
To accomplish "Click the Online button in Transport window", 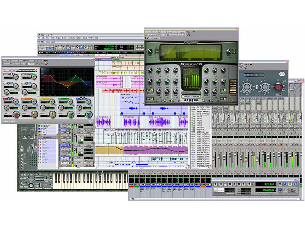I will [215, 184].
